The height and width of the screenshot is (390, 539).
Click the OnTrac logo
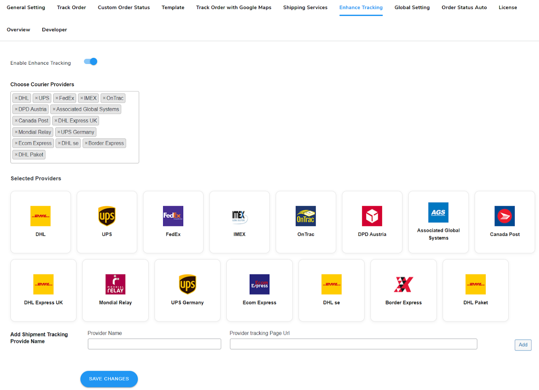tap(306, 216)
